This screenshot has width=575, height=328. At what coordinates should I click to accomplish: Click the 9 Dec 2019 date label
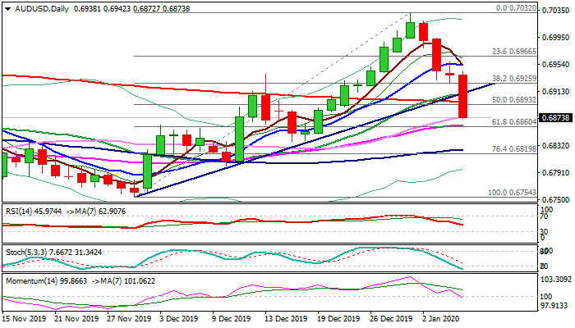[x=232, y=319]
